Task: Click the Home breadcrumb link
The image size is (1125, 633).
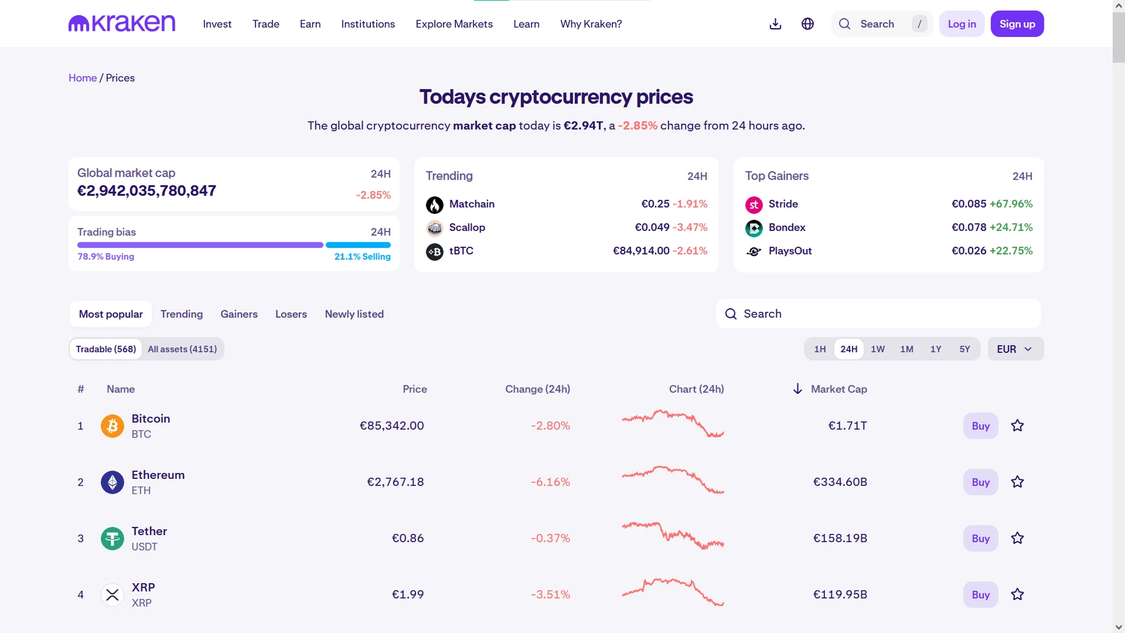Action: [x=82, y=78]
